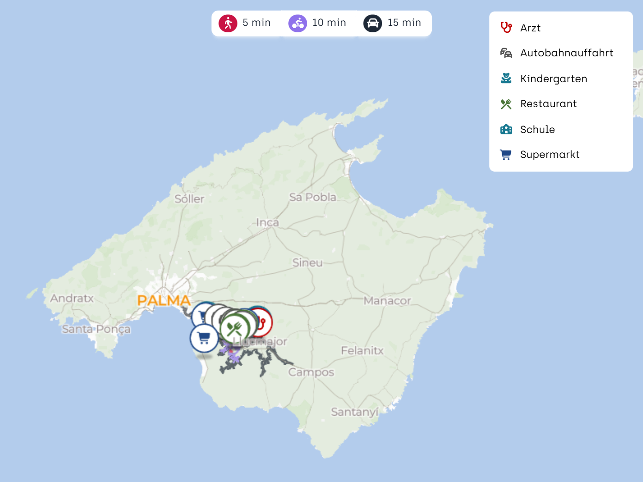Image resolution: width=643 pixels, height=482 pixels.
Task: Select the red doctor map marker
Action: click(x=265, y=322)
